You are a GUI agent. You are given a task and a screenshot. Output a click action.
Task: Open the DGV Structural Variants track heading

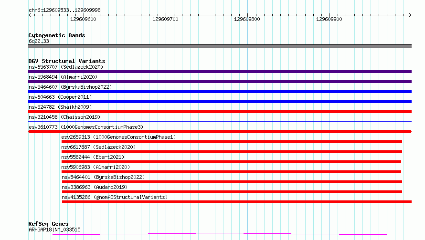[67, 61]
